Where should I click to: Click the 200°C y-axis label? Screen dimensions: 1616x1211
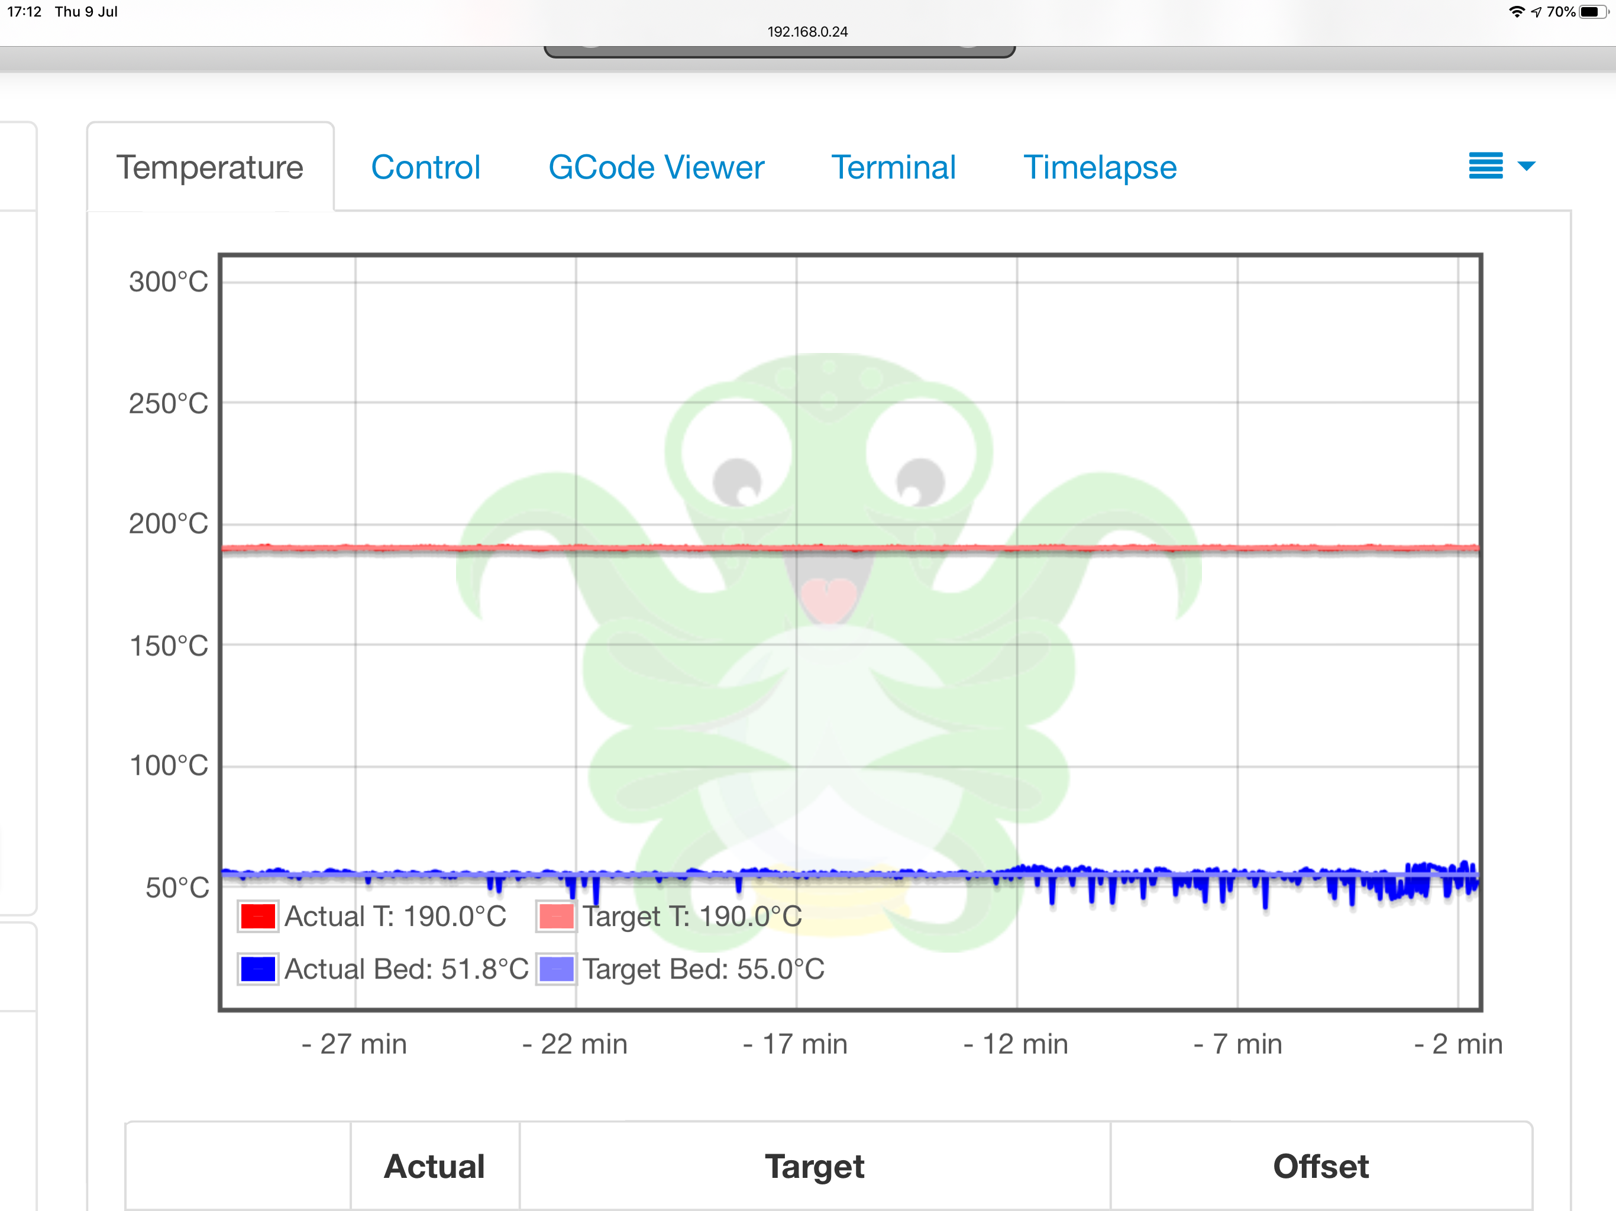[169, 524]
